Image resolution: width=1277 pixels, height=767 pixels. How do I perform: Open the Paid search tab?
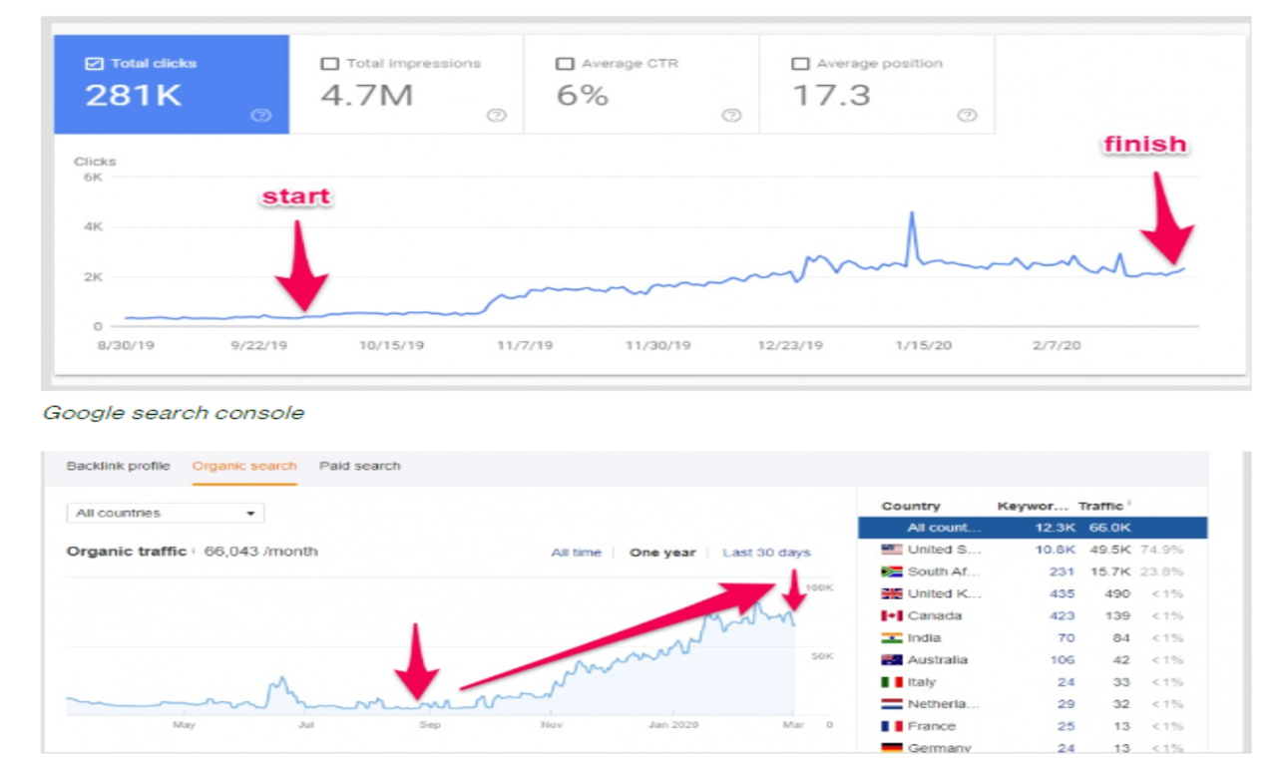click(359, 466)
